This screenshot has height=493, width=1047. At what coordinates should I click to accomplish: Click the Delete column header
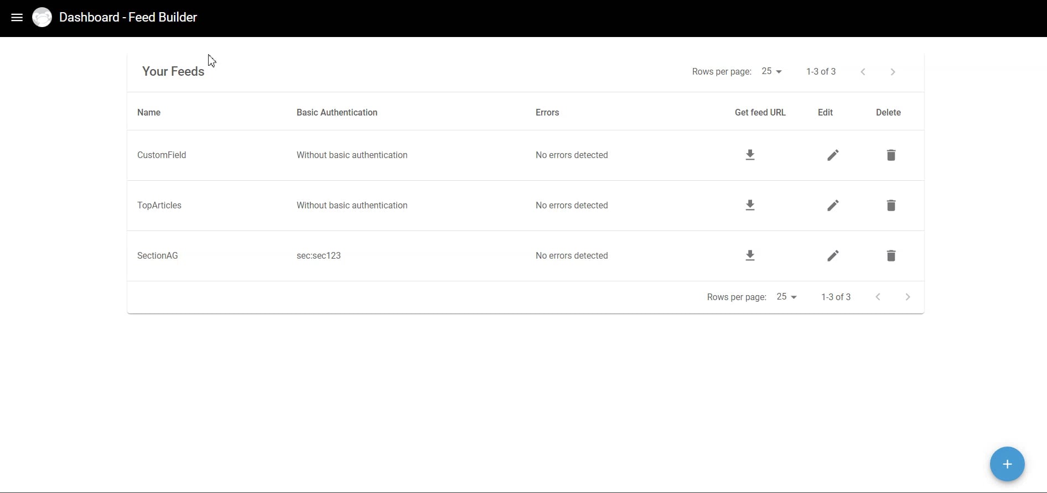pos(888,112)
